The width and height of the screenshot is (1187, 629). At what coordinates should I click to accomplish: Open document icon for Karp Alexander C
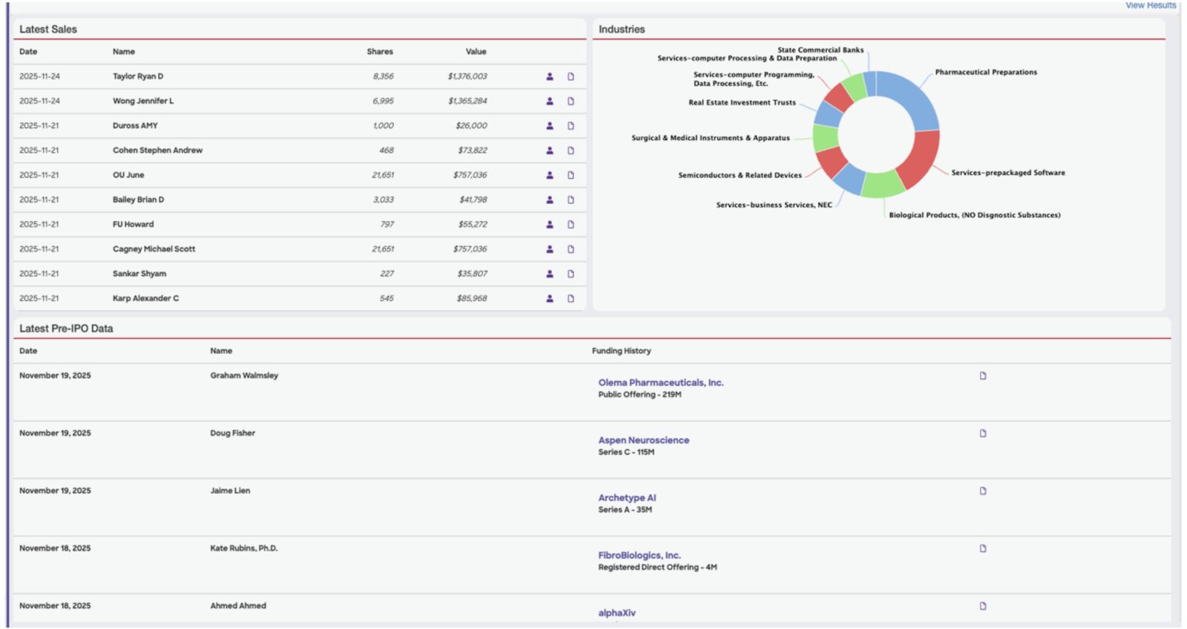(x=571, y=298)
